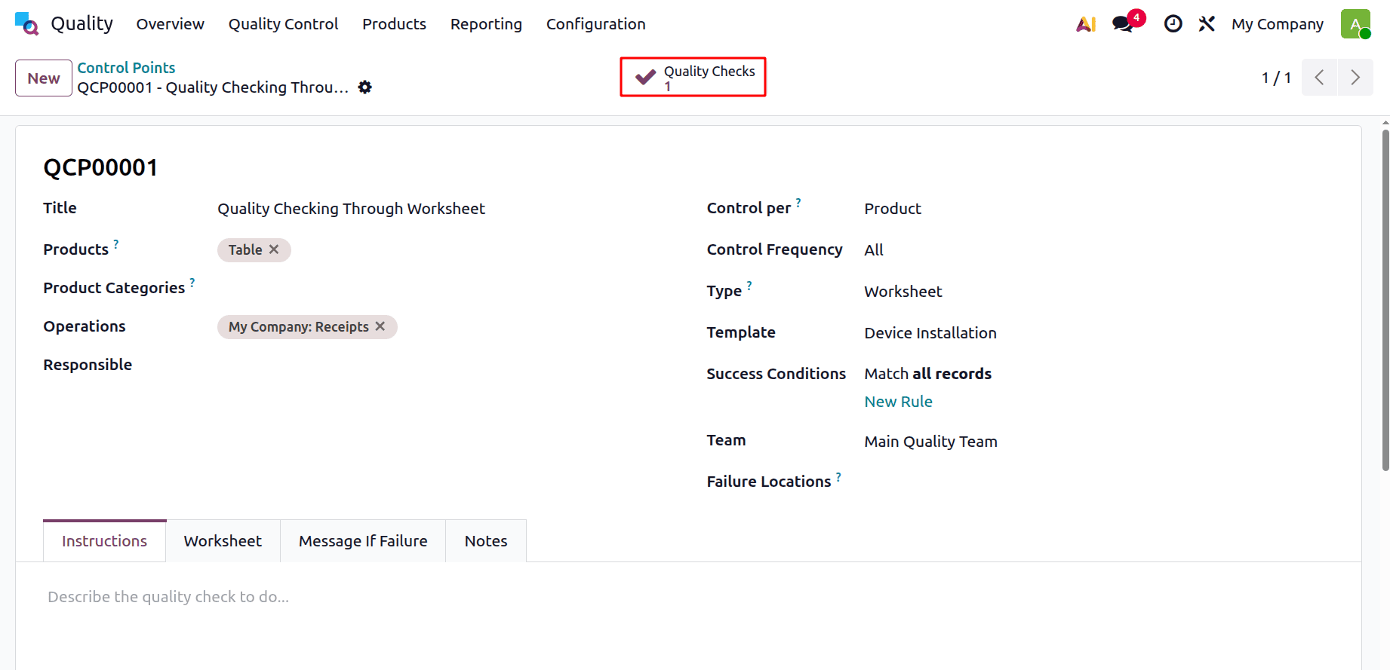Open the debug tools wrench icon

1207,24
